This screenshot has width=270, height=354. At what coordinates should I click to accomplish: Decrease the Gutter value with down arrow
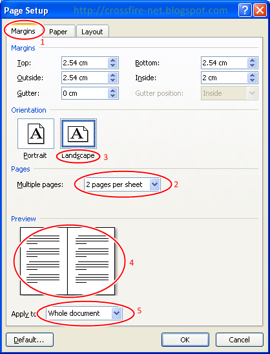pos(112,96)
